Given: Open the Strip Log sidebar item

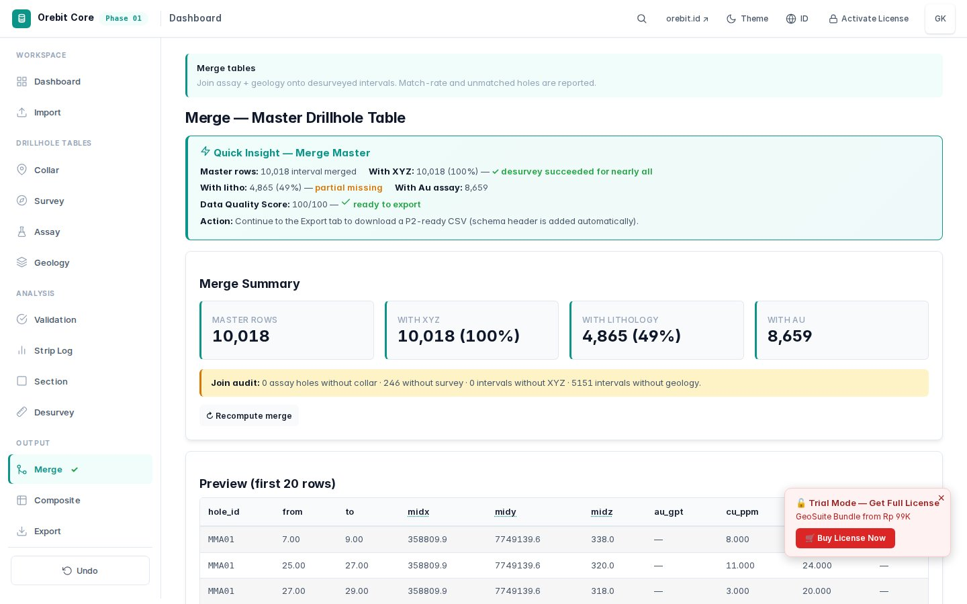Looking at the screenshot, I should [x=80, y=351].
